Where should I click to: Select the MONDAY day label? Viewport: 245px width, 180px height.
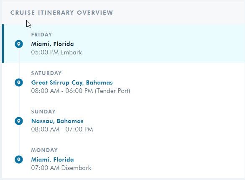(45, 150)
